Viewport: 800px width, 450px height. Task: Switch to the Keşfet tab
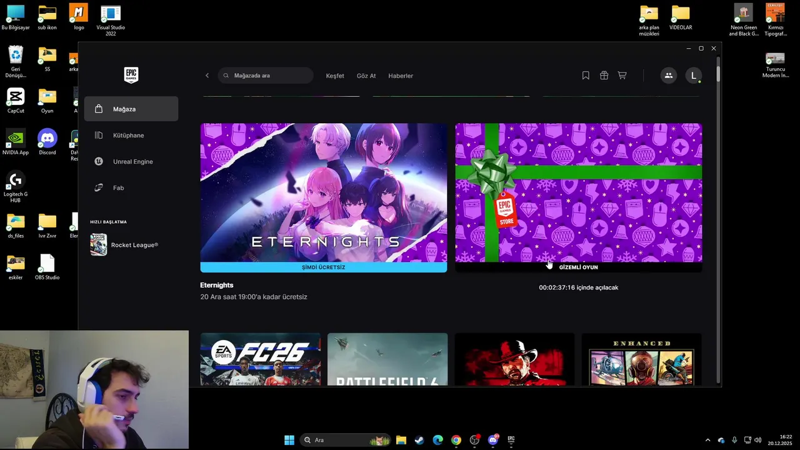[335, 76]
